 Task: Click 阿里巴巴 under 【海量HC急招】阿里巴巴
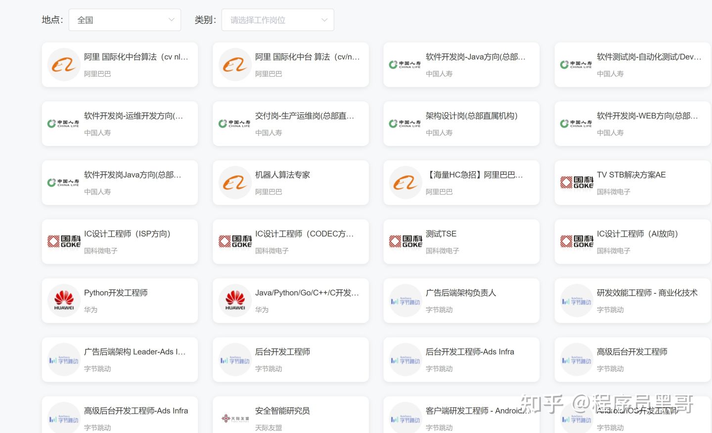439,192
